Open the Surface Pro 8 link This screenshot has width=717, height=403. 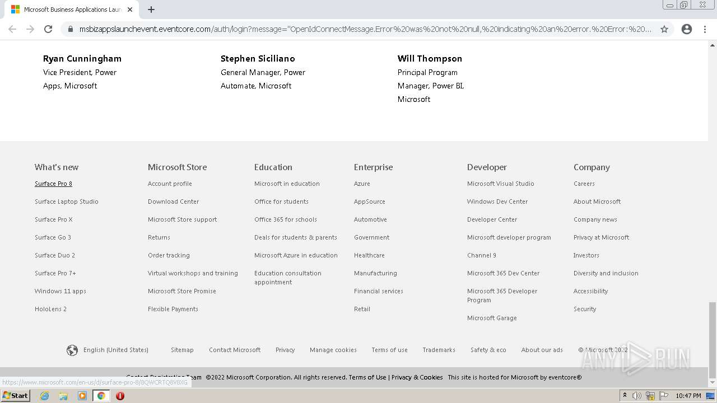[x=53, y=184]
